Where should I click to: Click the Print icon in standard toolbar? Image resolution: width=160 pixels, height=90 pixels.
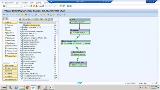tap(40, 6)
